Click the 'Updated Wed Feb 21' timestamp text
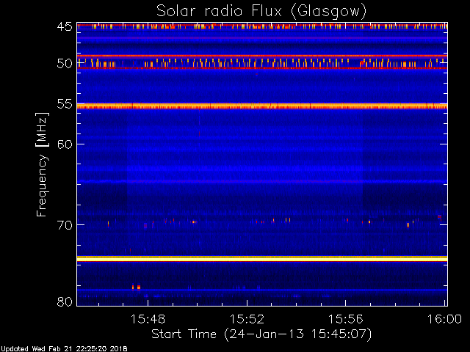The image size is (470, 352). [64, 349]
